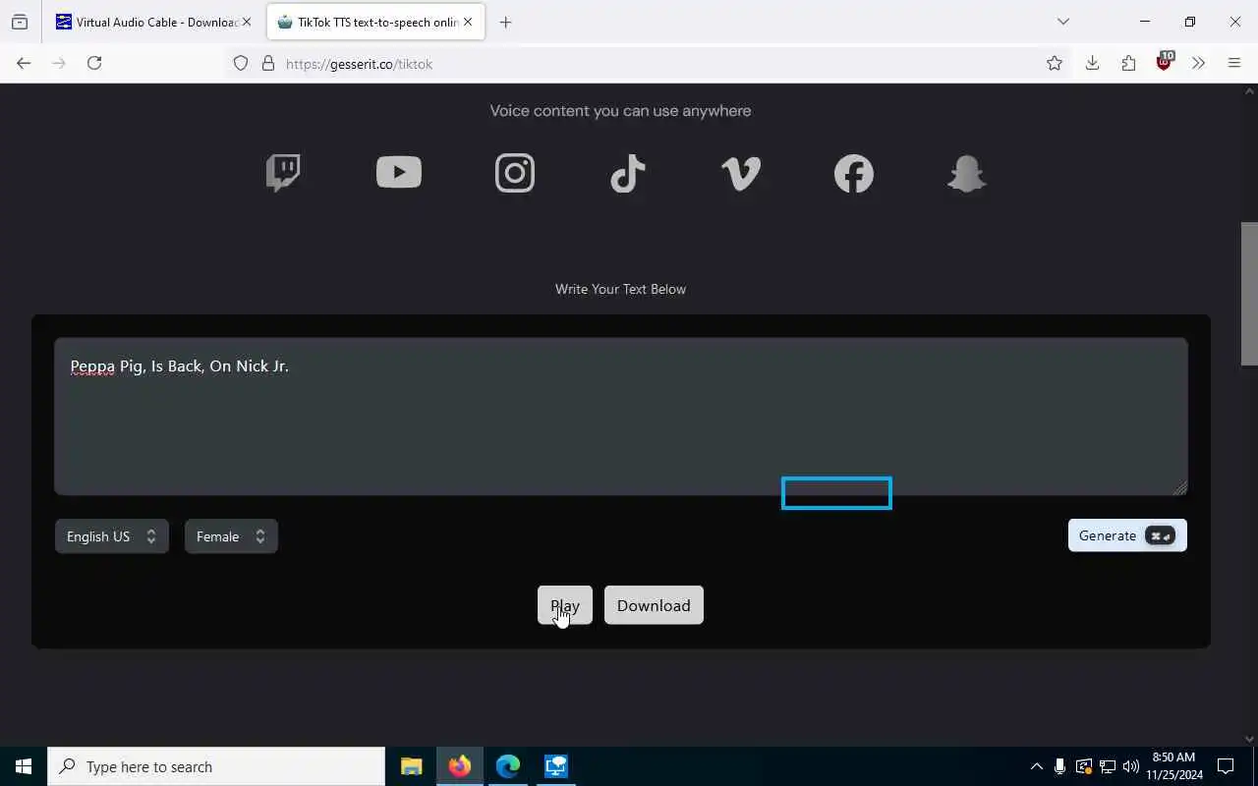Click the tracking protection shield icon
Screen dimensions: 1258x786
coord(241,64)
